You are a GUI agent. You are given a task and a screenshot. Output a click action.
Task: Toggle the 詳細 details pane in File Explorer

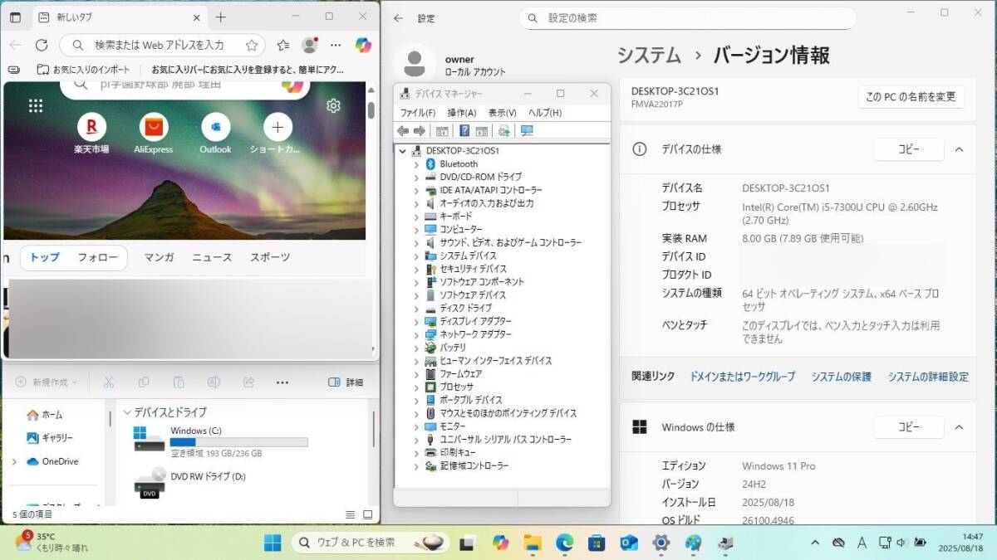345,382
